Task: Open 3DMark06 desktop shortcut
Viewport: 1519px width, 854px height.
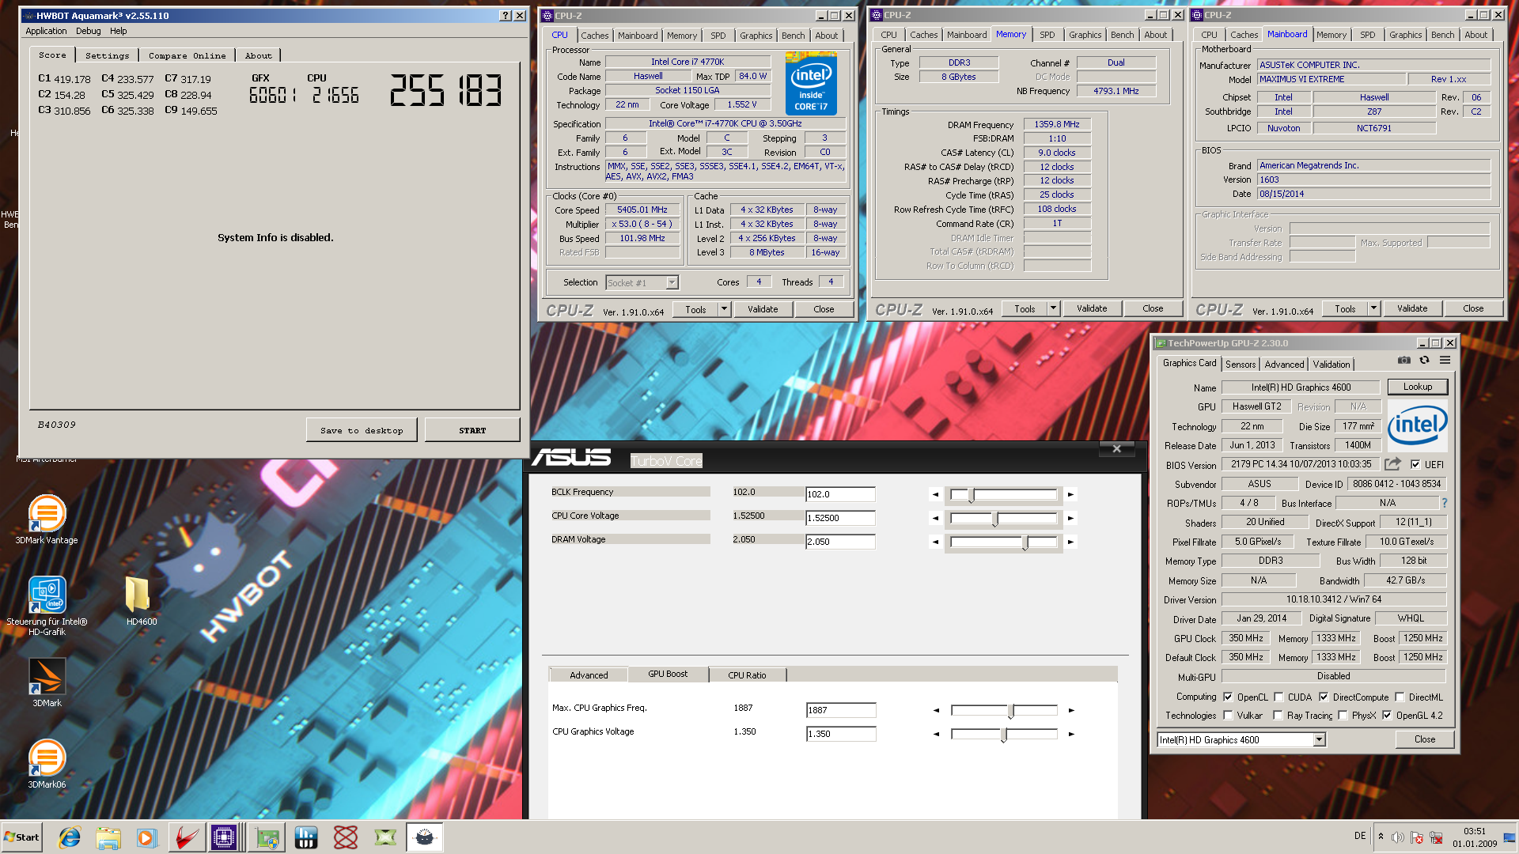Action: [47, 763]
